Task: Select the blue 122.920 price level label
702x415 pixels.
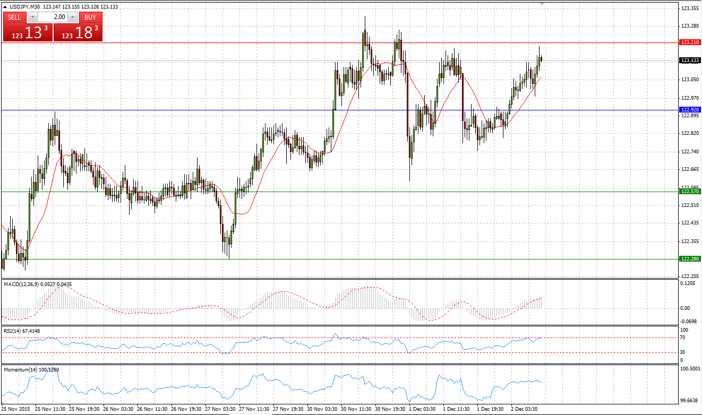Action: click(x=689, y=109)
